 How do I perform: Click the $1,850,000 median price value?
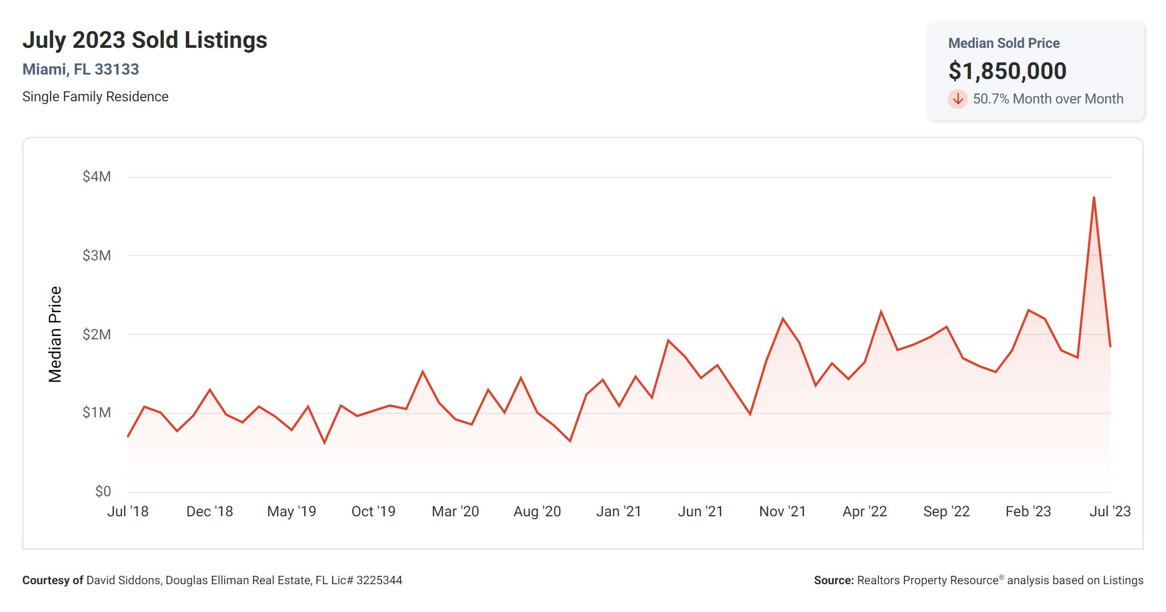(1007, 71)
